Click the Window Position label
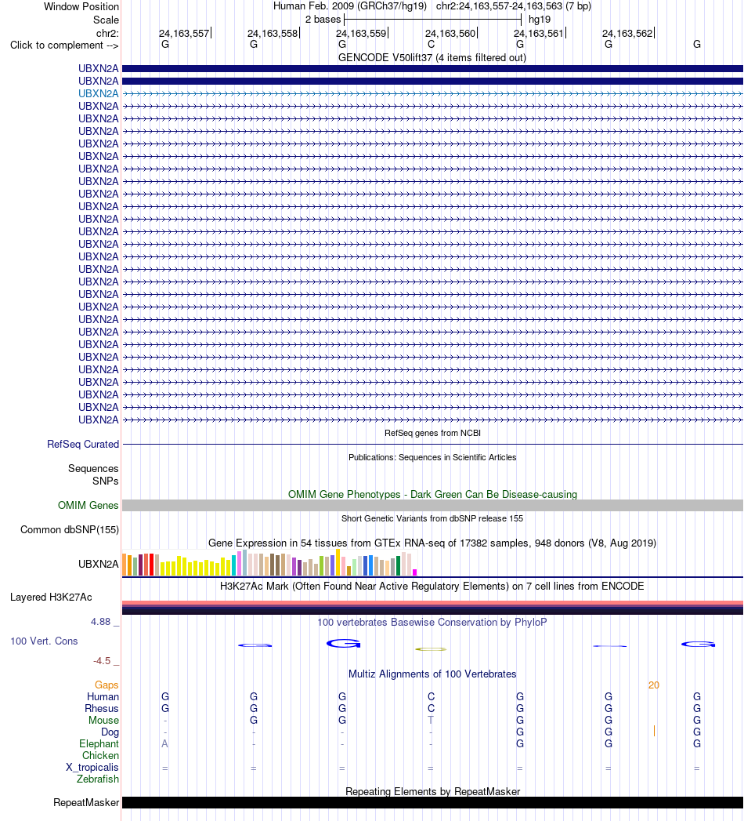Viewport: 744px width, 821px height. coord(81,6)
